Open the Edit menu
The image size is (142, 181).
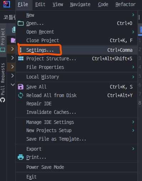40,4
